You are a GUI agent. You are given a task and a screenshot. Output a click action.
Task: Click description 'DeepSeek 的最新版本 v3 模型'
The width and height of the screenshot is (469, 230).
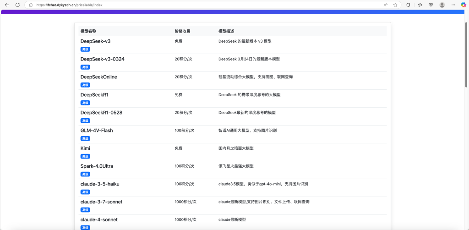pyautogui.click(x=245, y=41)
